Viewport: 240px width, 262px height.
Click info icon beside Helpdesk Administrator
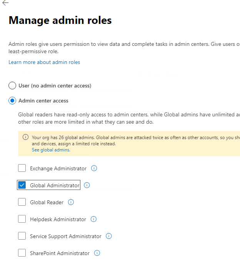93,219
